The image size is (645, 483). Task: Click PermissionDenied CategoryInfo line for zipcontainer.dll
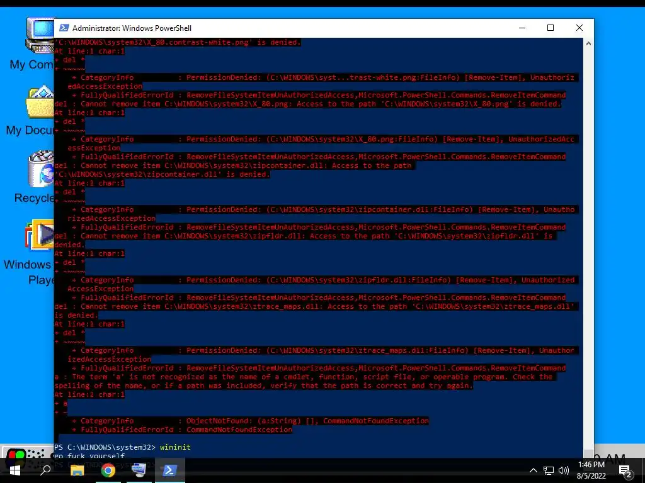pyautogui.click(x=323, y=209)
